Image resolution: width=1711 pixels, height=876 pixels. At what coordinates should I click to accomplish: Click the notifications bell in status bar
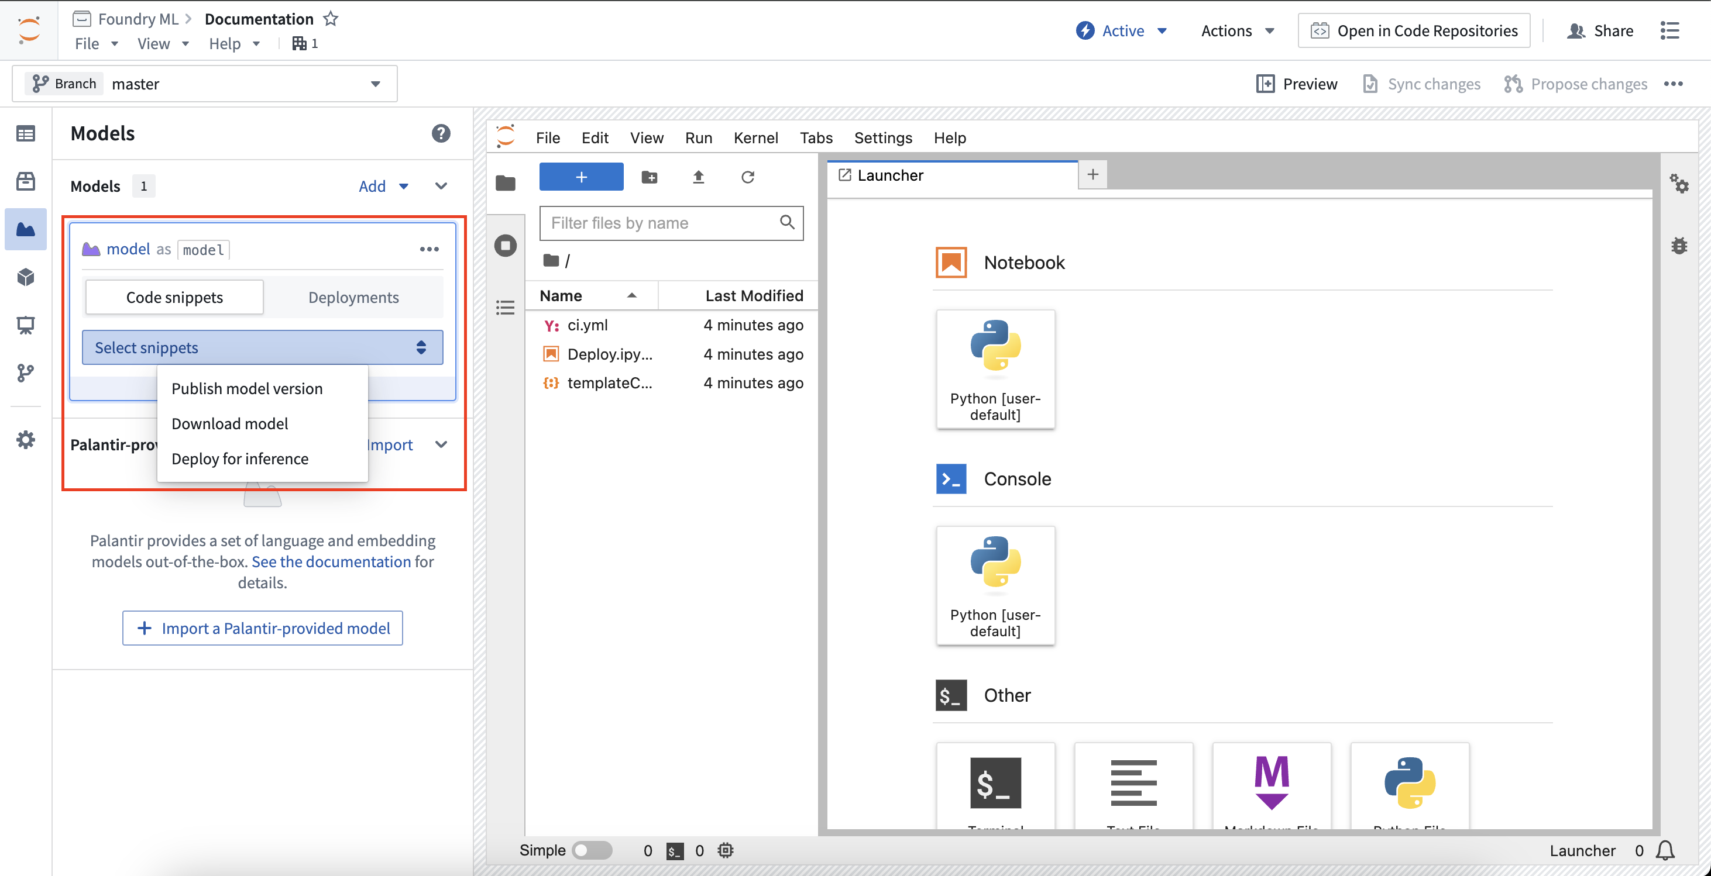1665,850
